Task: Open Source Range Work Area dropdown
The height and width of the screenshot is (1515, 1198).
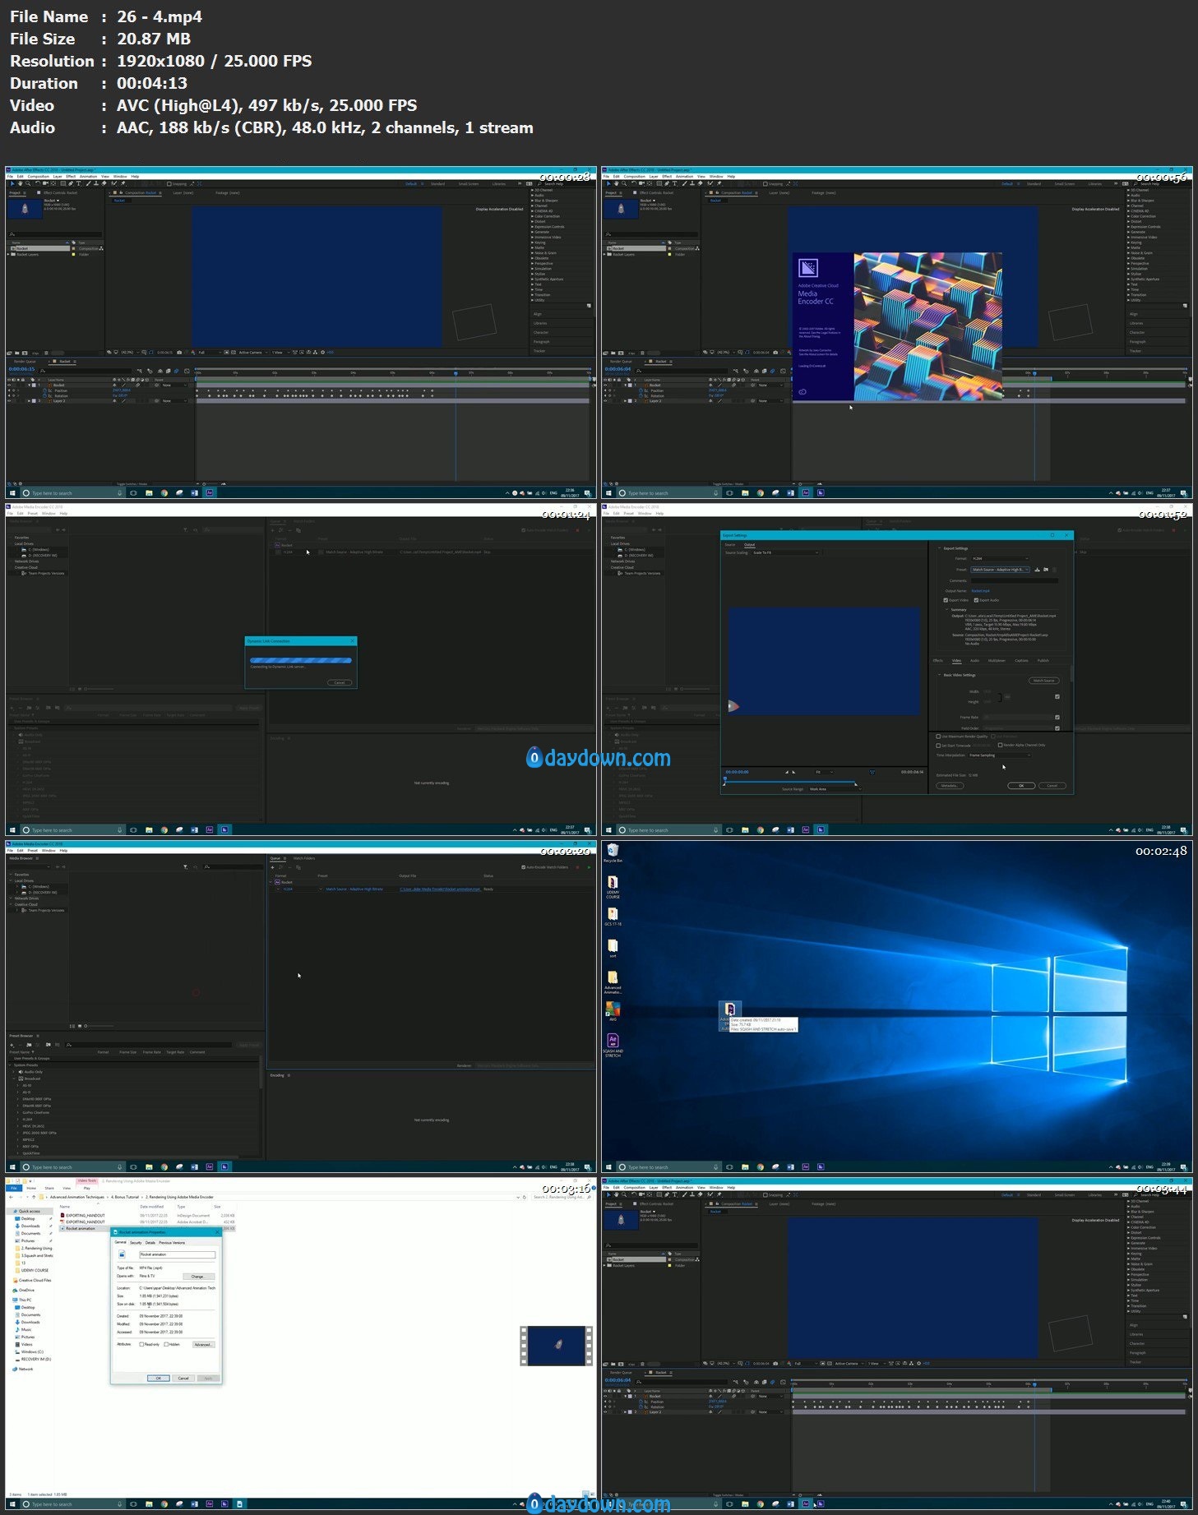Action: pyautogui.click(x=835, y=789)
